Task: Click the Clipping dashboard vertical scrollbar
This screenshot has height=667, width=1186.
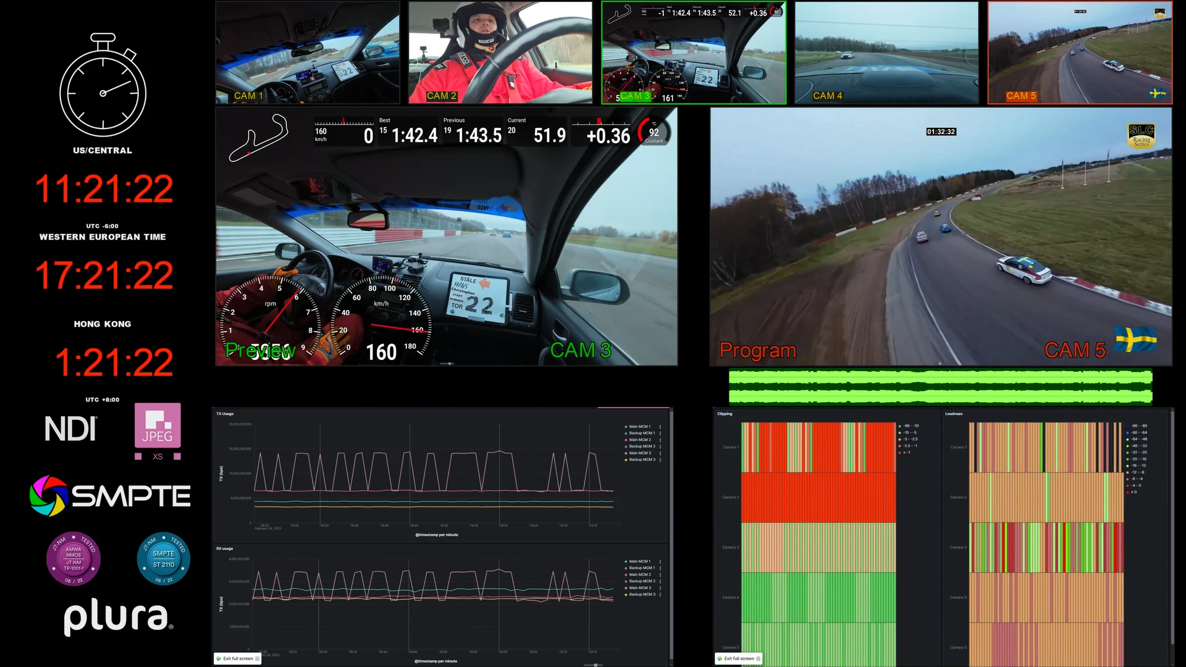Action: click(1172, 528)
